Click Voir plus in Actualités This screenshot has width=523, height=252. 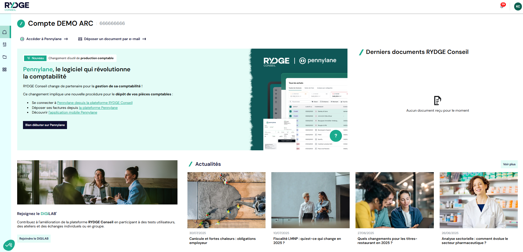509,164
